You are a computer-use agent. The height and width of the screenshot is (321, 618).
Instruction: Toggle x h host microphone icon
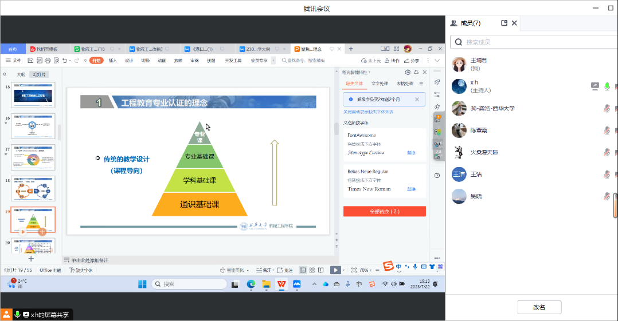coord(607,86)
